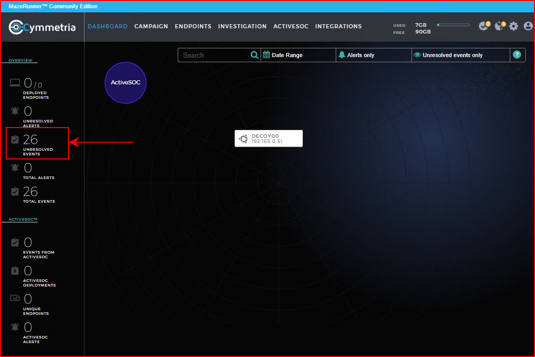Click the search magnifier icon
Image resolution: width=535 pixels, height=357 pixels.
(254, 55)
